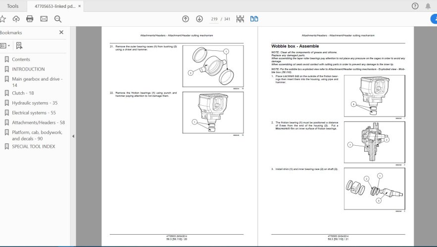Open the Hydraulic systems - 35 bookmark
This screenshot has width=437, height=247.
point(35,103)
